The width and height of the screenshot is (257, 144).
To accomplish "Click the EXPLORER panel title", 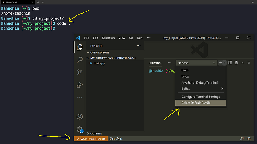I will tap(96, 46).
